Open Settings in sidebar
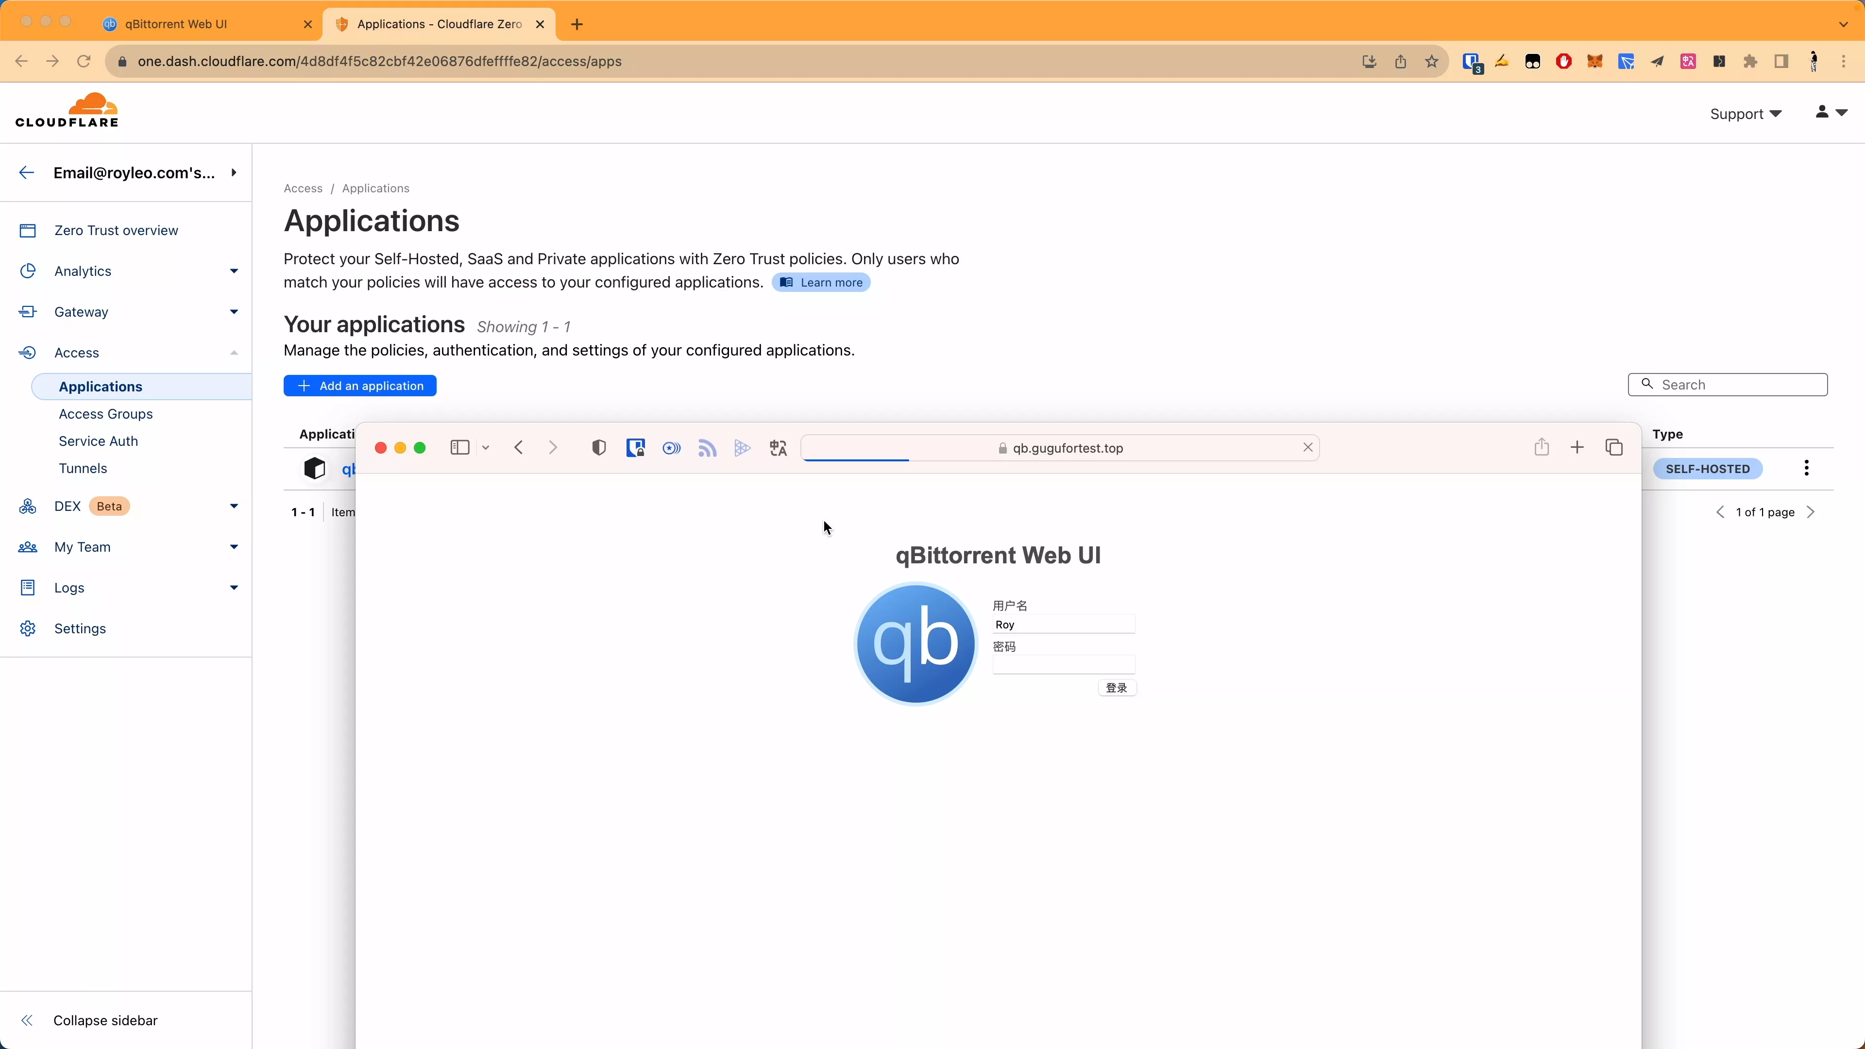The image size is (1865, 1049). [x=80, y=628]
